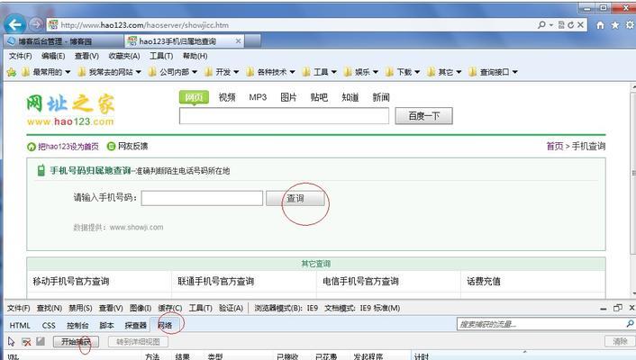The width and height of the screenshot is (636, 360).
Task: Click the 百度一下 search button
Action: click(424, 116)
